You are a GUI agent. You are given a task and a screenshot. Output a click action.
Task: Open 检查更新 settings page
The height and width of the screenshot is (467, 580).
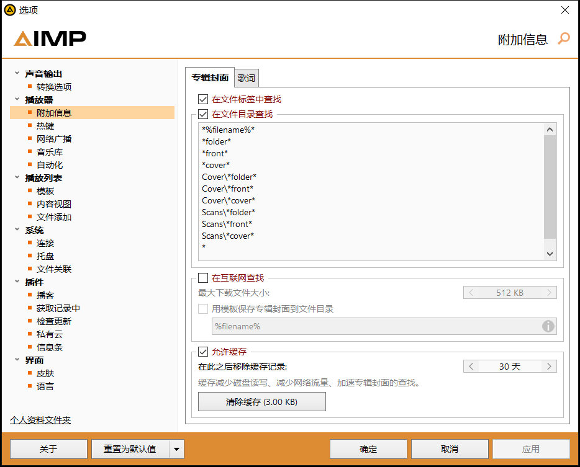tap(54, 321)
